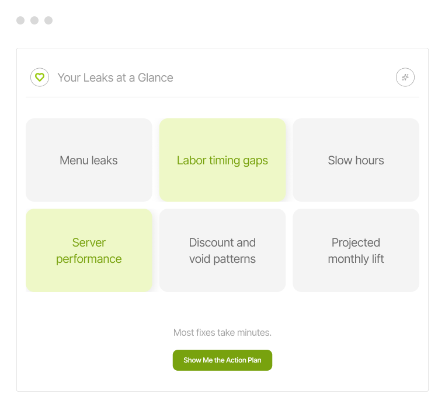Select the Menu leaks card
Screen dimensions: 445x408
point(89,160)
